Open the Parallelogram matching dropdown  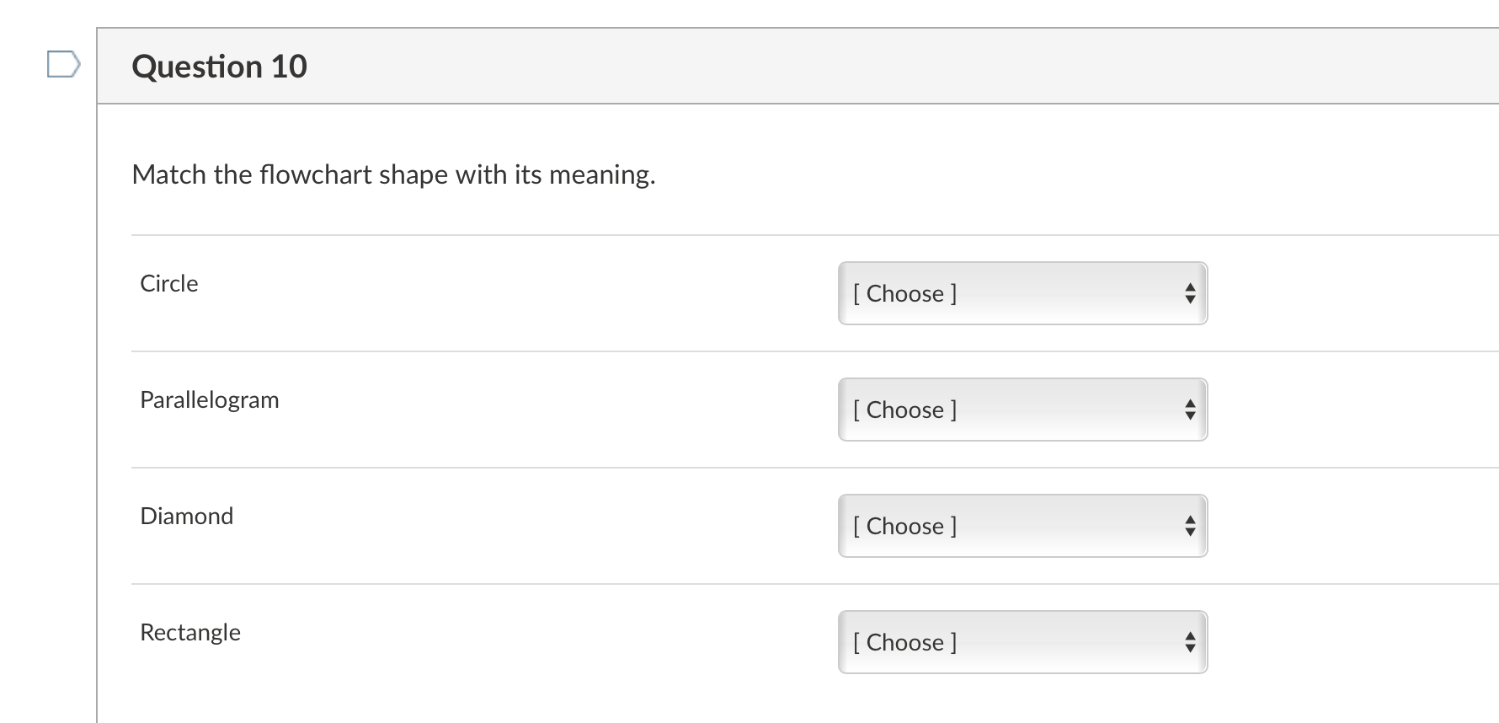pos(1022,410)
